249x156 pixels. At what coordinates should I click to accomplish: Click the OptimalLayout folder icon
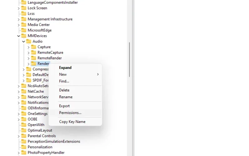click(x=24, y=130)
